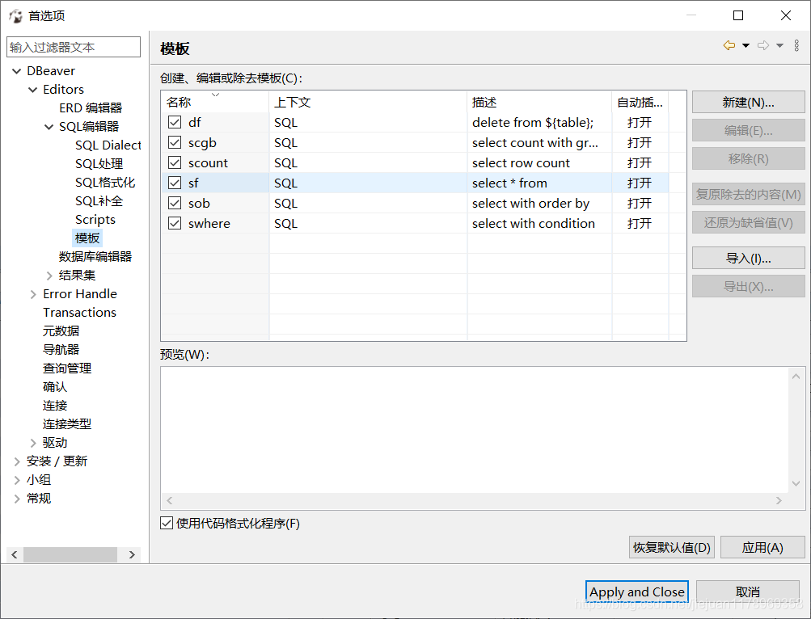Click the left scroll arrow under the sidebar
Viewport: 811px width, 619px height.
tap(14, 554)
